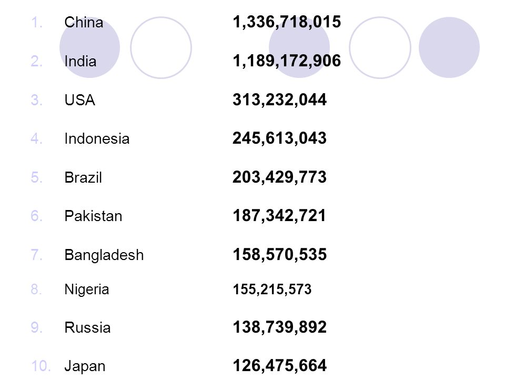Click the filled lavender circle at far right
Image resolution: width=505 pixels, height=379 pixels.
tap(449, 47)
